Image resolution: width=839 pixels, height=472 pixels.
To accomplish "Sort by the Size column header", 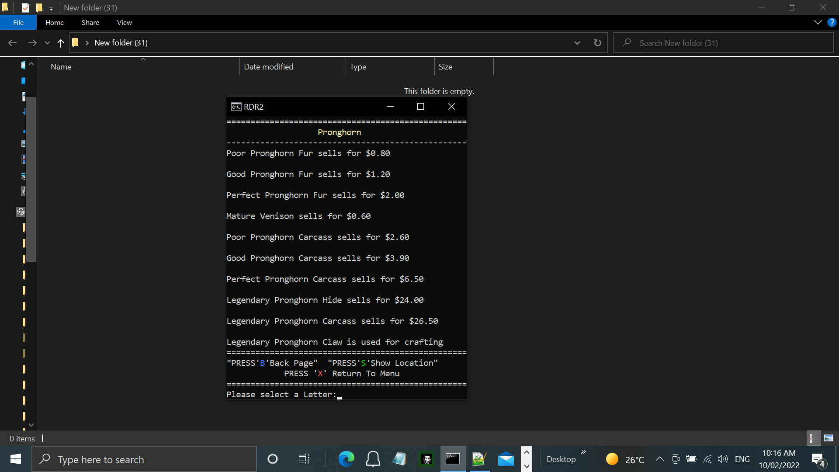I will 445,67.
